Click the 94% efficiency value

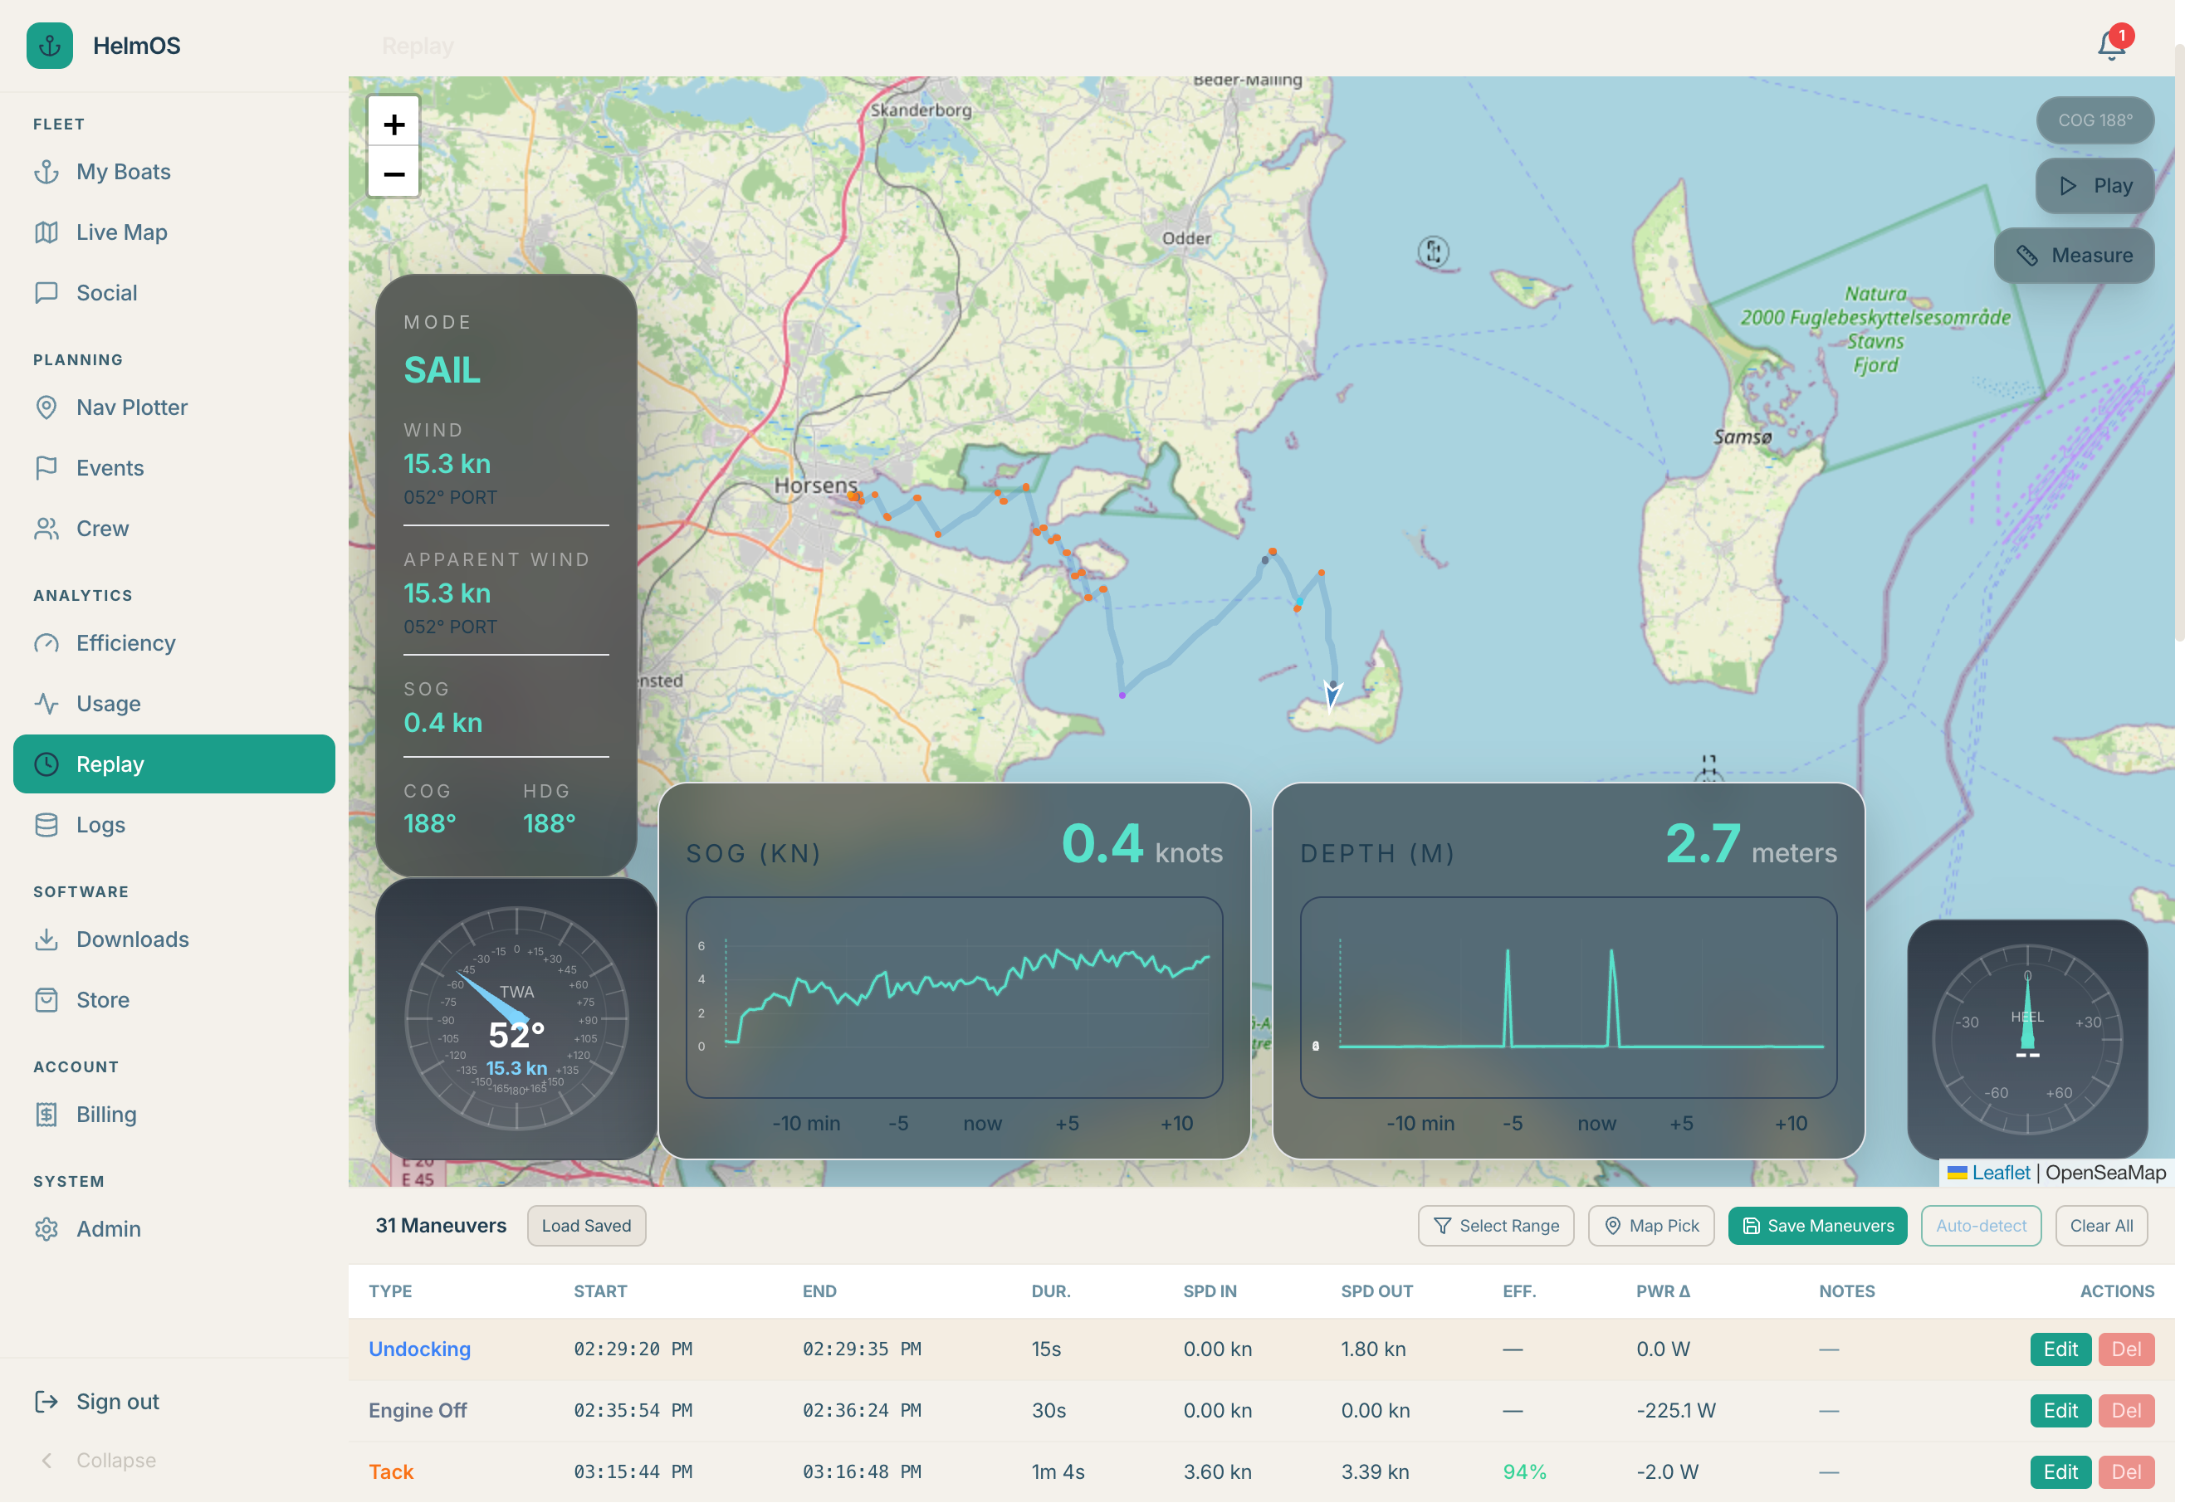click(1525, 1472)
